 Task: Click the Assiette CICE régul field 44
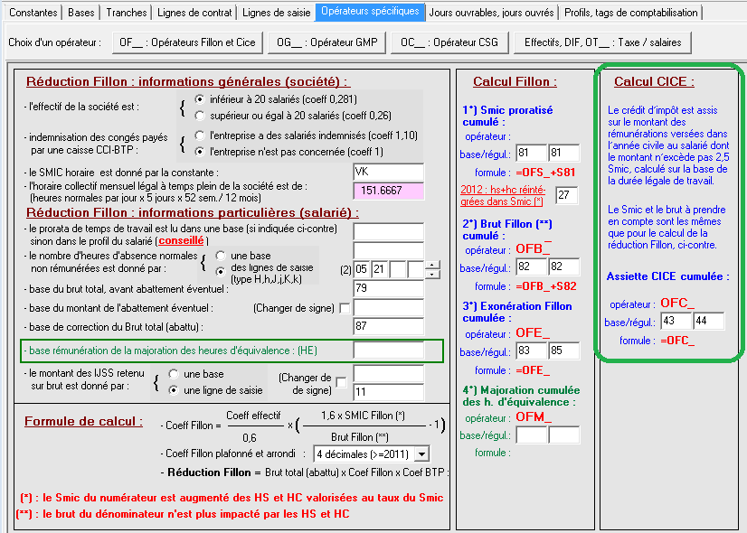[708, 322]
